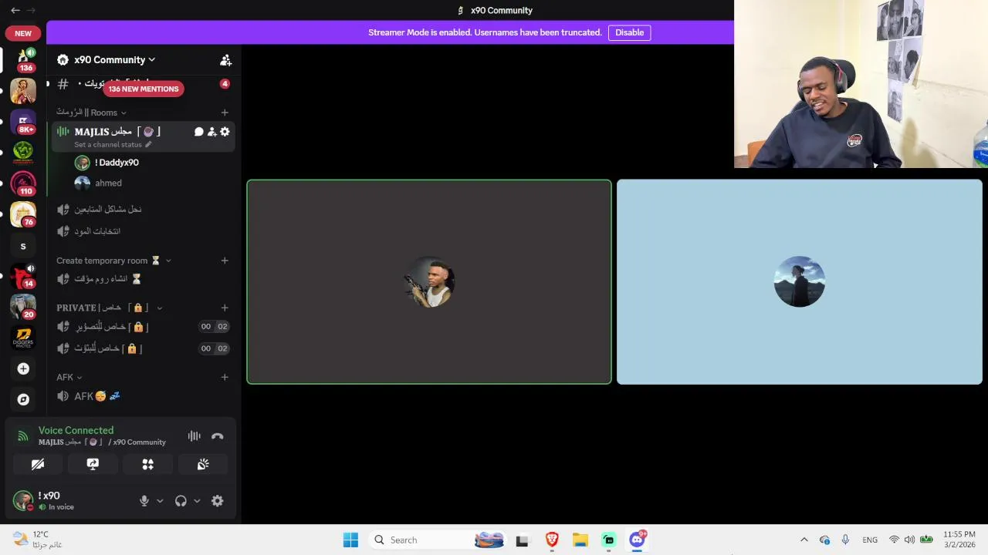
Task: Add a channel to the PRIVATE category
Action: pyautogui.click(x=225, y=308)
